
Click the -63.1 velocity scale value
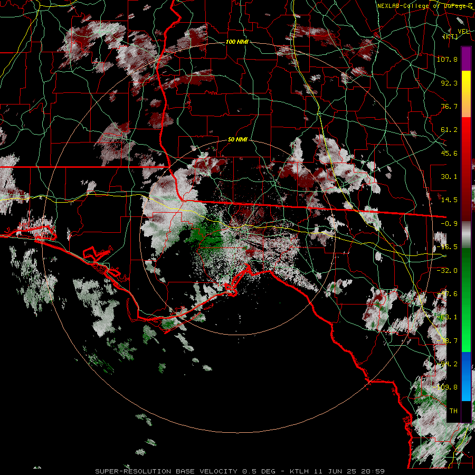(447, 317)
